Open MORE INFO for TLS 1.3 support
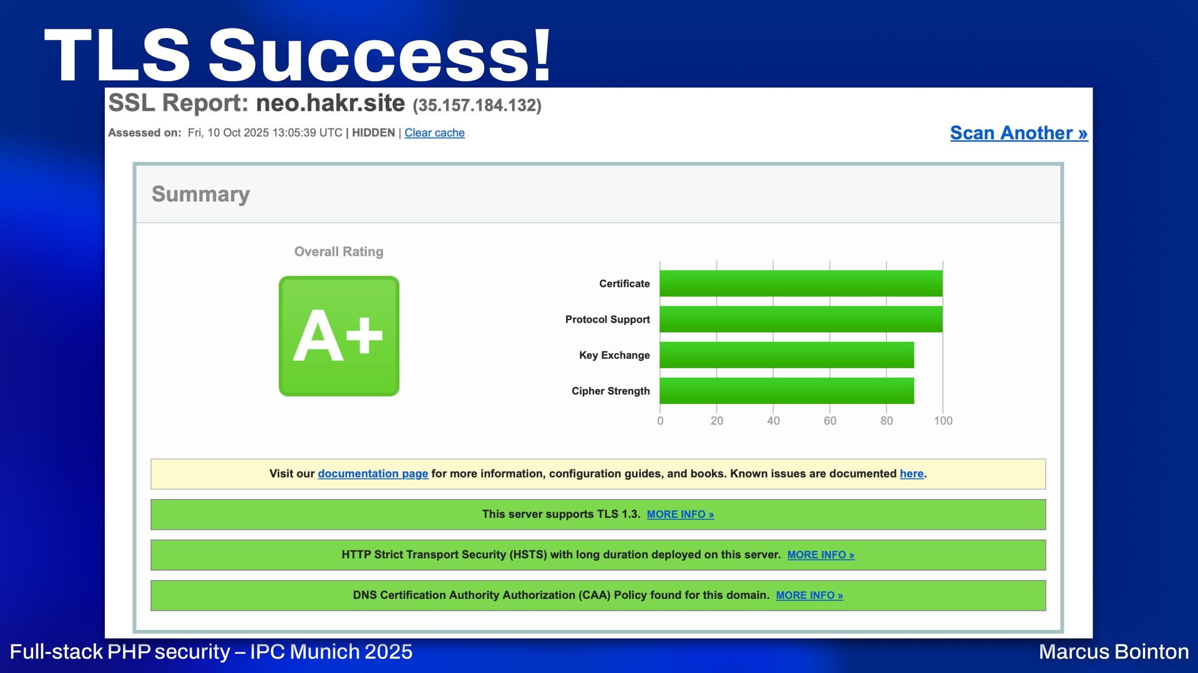Image resolution: width=1198 pixels, height=673 pixels. tap(680, 514)
